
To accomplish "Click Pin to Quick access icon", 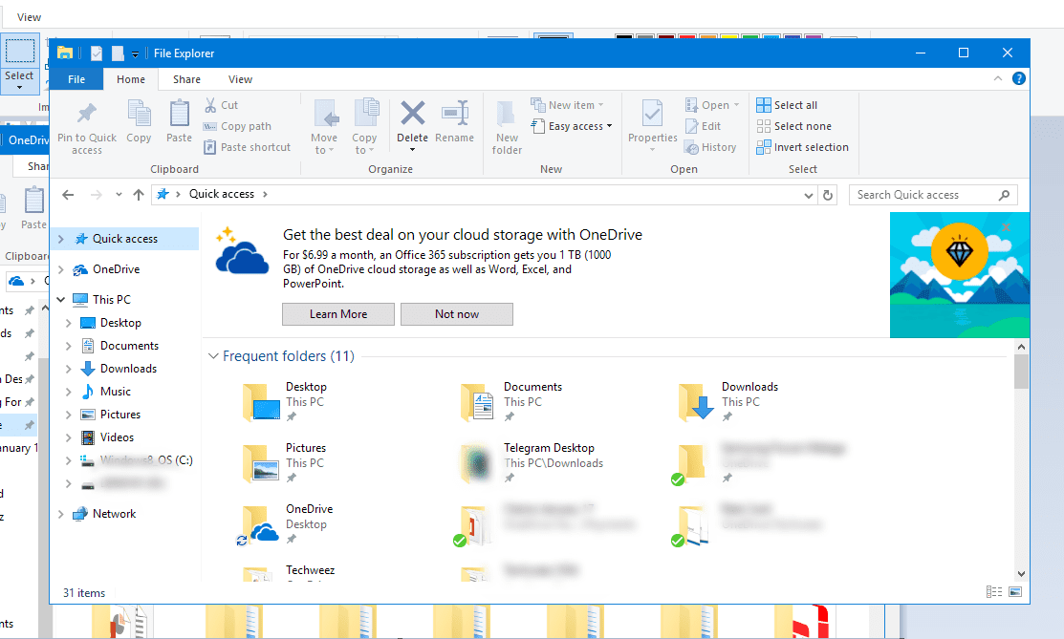I will click(87, 114).
